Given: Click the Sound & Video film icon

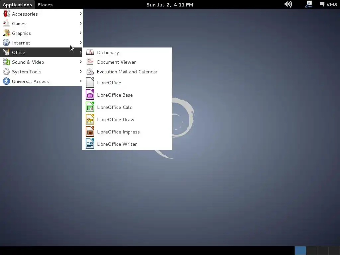Looking at the screenshot, I should point(6,62).
